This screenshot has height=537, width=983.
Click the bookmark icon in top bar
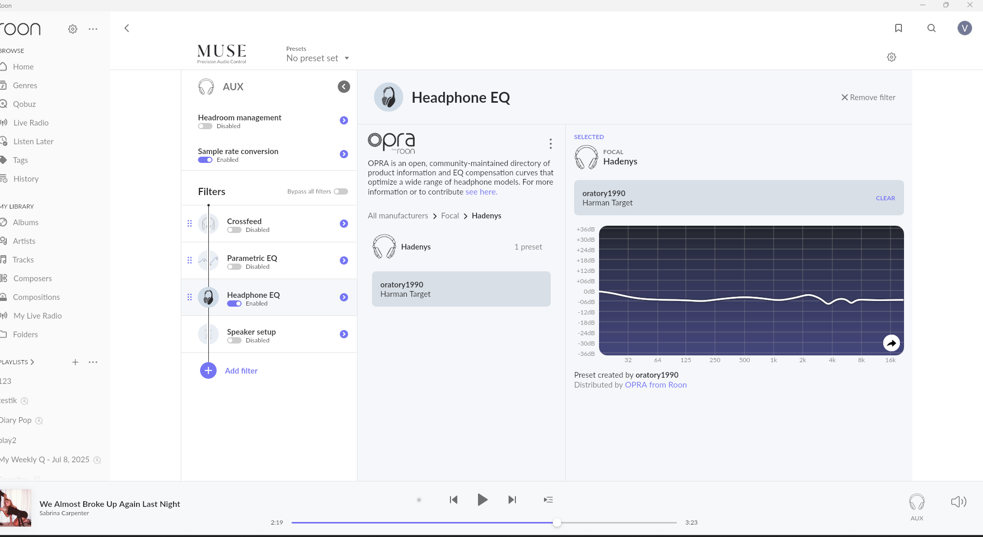pyautogui.click(x=898, y=28)
